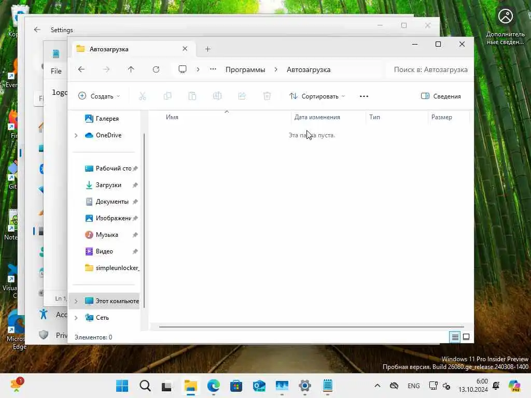This screenshot has width=531, height=398.
Task: Open the Создать menu
Action: click(x=99, y=96)
